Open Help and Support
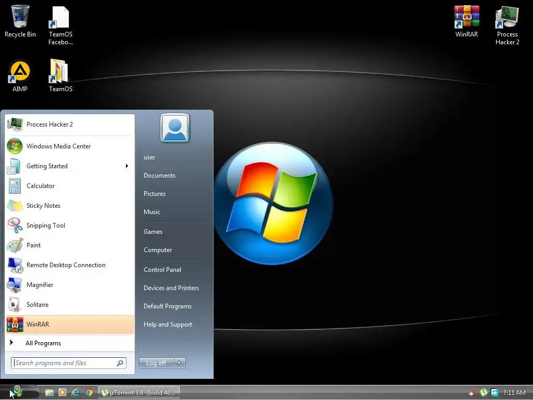The image size is (533, 400). click(x=168, y=324)
